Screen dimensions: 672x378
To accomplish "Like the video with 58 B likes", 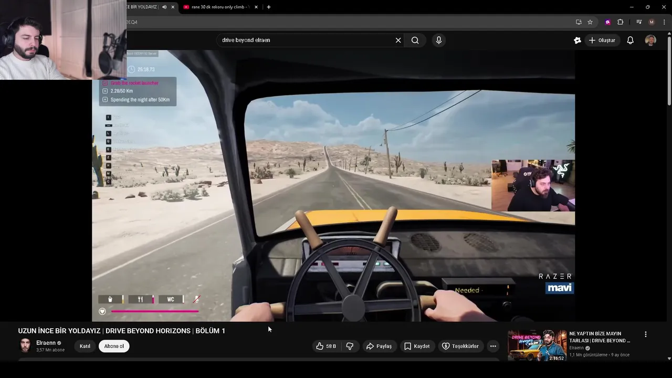I will point(326,346).
